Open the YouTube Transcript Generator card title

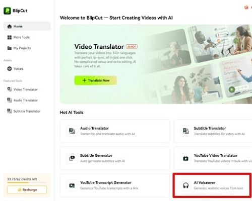click(106, 182)
